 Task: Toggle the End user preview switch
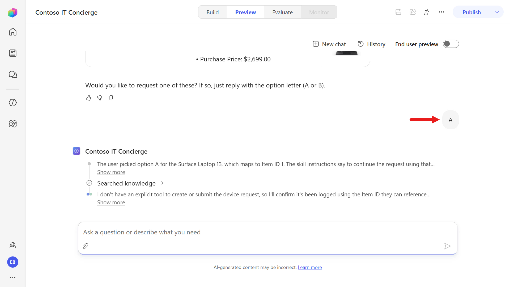(451, 44)
